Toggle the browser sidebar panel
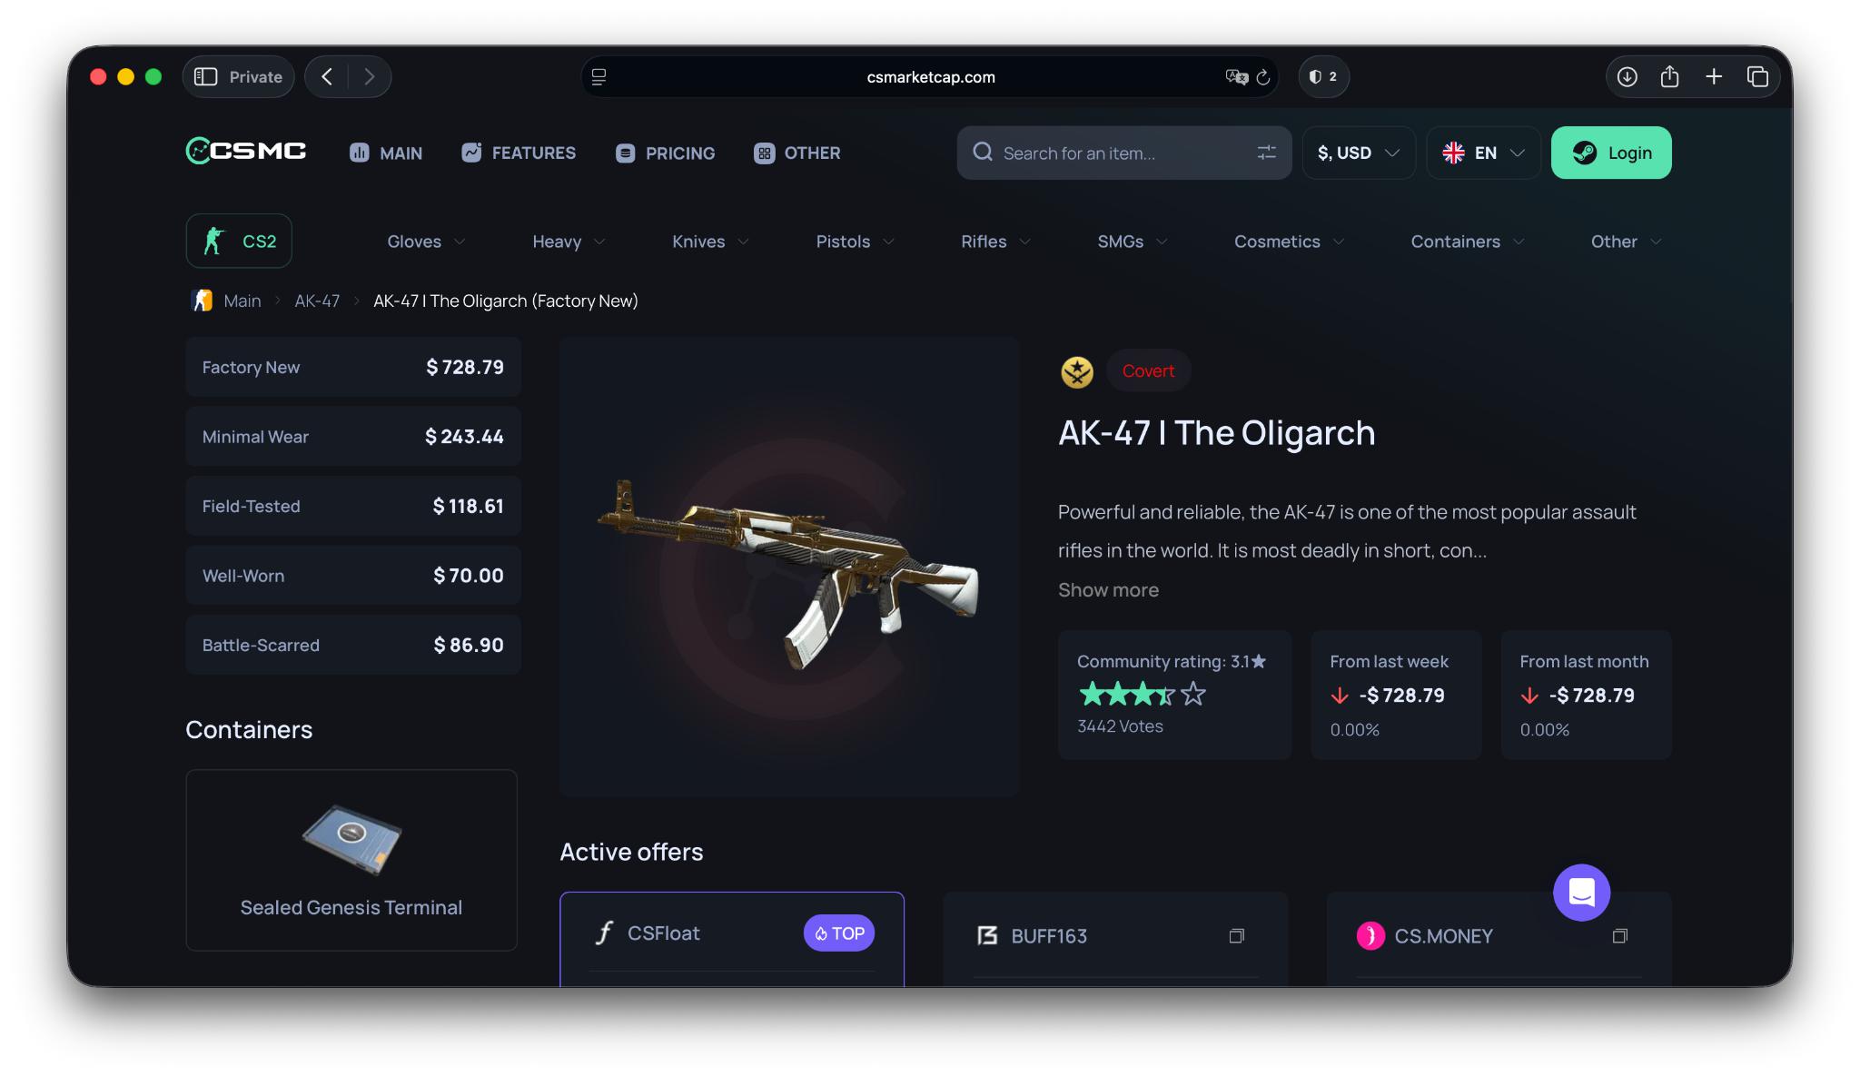 point(206,77)
